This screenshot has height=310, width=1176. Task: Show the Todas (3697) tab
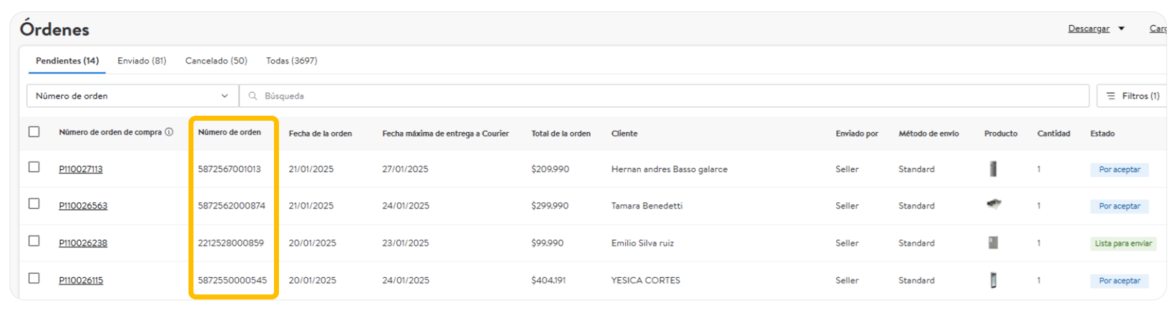[292, 61]
